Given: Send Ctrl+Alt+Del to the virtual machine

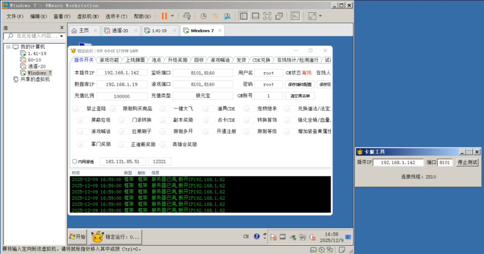Looking at the screenshot, I should [187, 16].
